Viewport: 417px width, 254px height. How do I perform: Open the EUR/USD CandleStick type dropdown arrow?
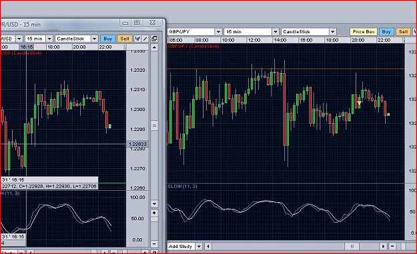(x=95, y=39)
